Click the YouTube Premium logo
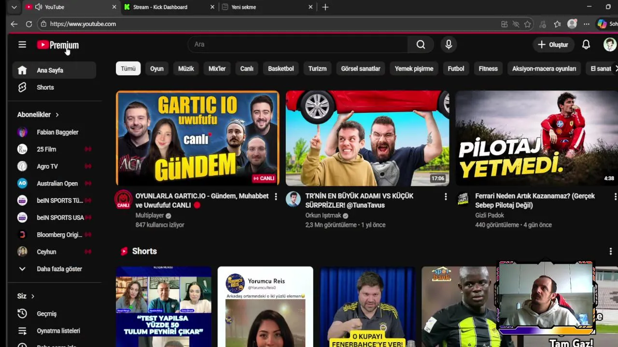Image resolution: width=618 pixels, height=347 pixels. [57, 45]
